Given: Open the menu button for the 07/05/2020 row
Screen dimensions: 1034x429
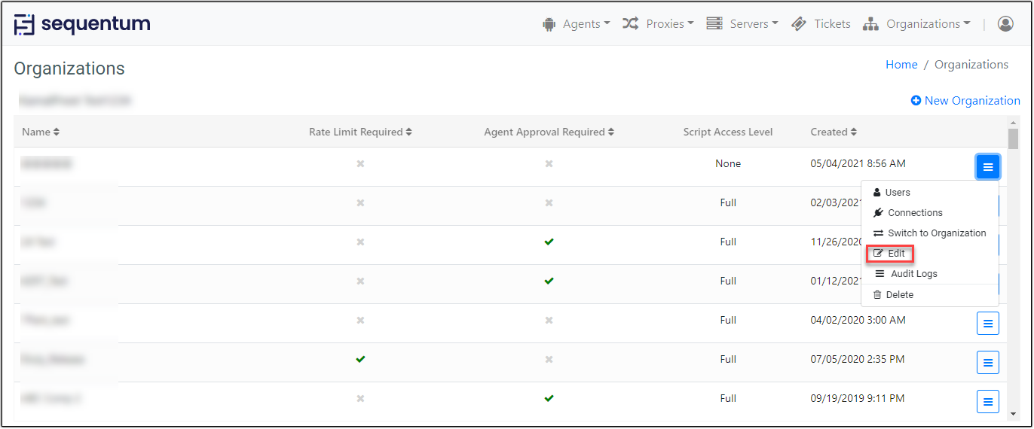Looking at the screenshot, I should [987, 363].
